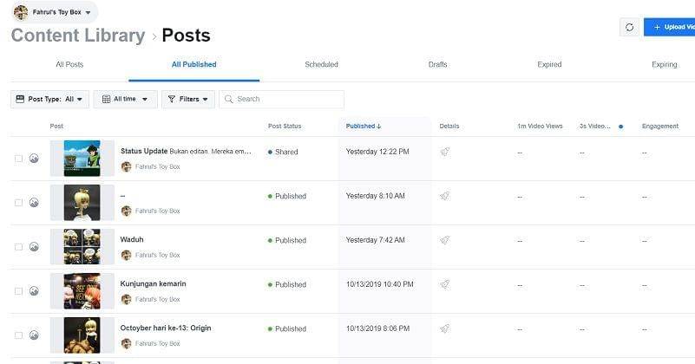The height and width of the screenshot is (364, 695).
Task: Click the rocket icon for Kunjungan kemarin
Action: pos(444,284)
